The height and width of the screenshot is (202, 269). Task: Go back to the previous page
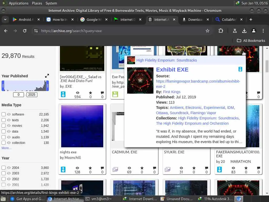(6, 31)
